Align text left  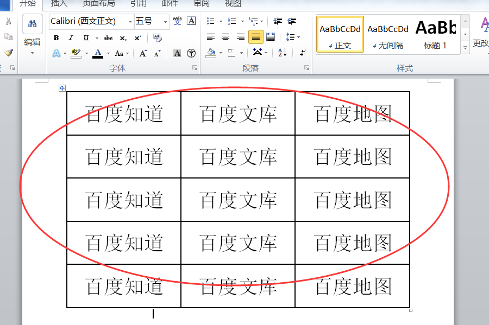click(210, 37)
